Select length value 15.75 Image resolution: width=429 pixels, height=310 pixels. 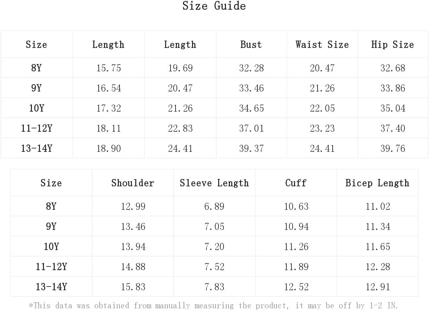tap(108, 68)
